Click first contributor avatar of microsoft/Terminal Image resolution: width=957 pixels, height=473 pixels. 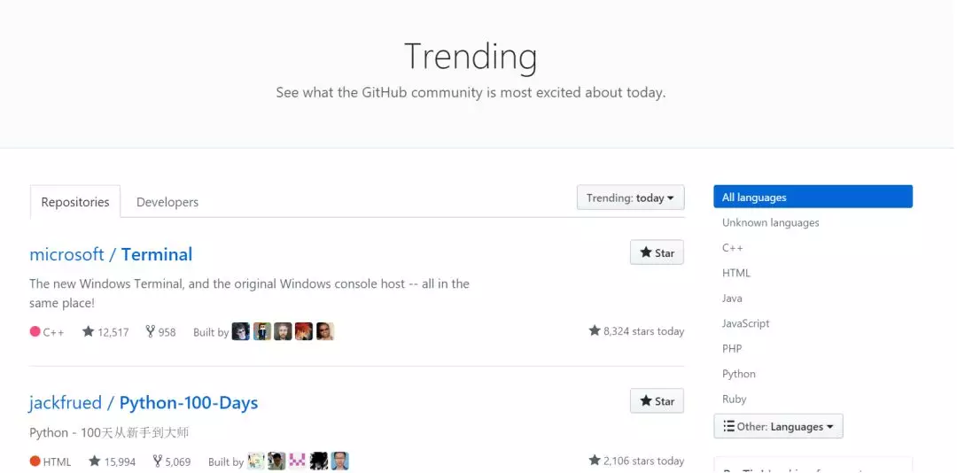click(x=241, y=331)
